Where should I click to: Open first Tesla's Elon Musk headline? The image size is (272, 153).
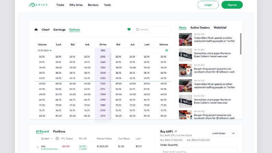[x=214, y=39]
